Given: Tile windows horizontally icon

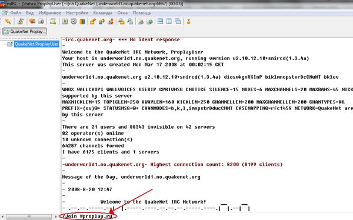Looking at the screenshot, I should coord(160,21).
